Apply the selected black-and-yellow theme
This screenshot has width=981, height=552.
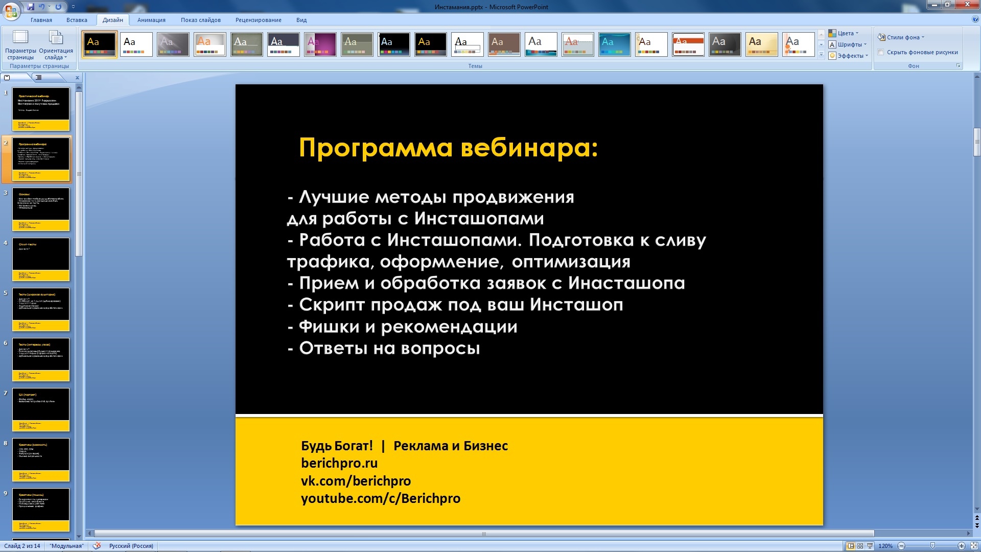(100, 44)
